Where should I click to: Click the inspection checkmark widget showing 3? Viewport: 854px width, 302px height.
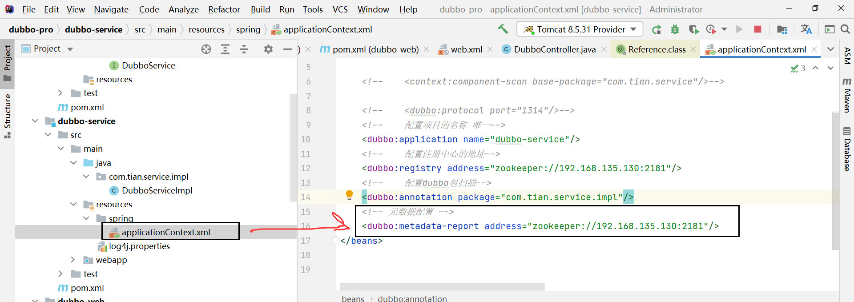[798, 68]
